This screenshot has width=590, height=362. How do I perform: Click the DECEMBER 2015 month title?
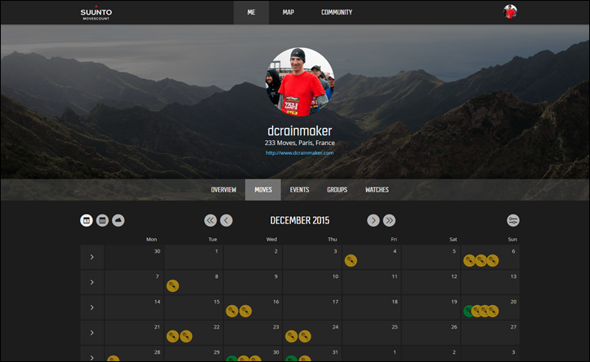coord(300,220)
